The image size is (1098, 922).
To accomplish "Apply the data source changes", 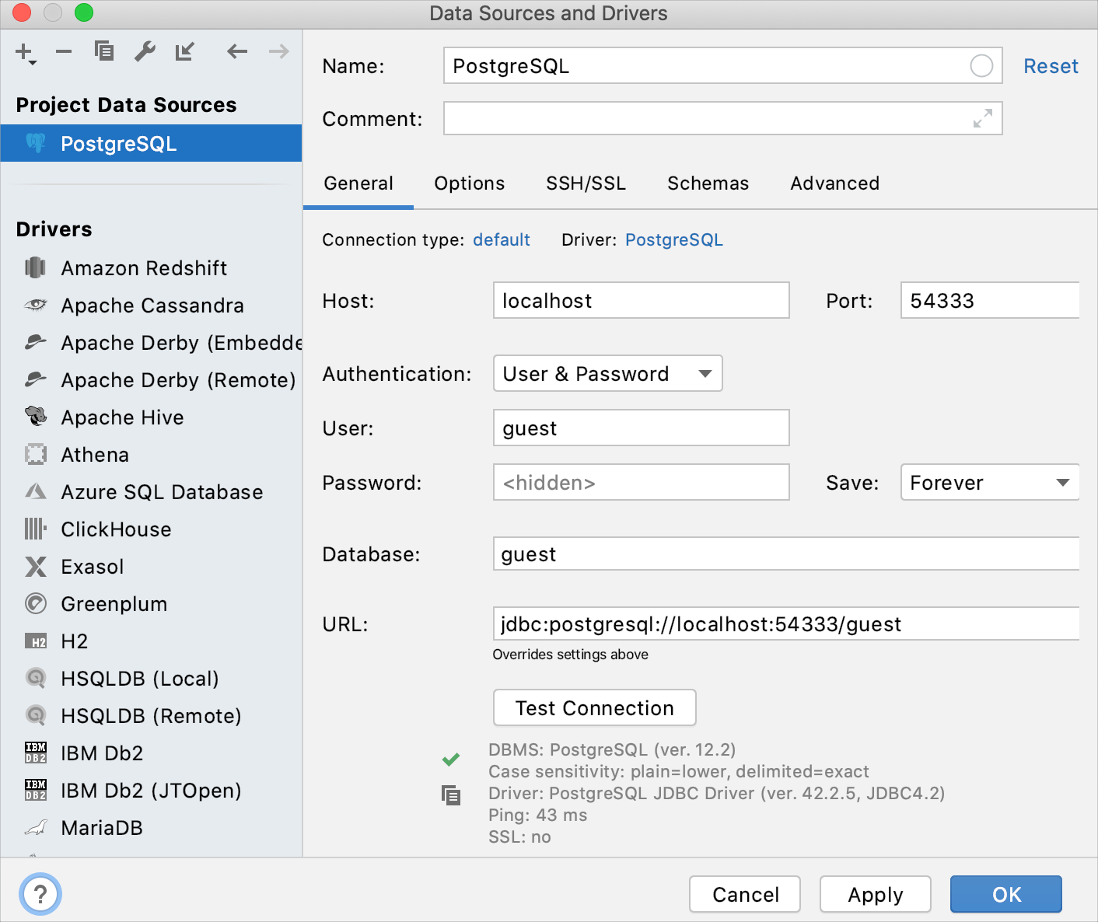I will coord(875,895).
